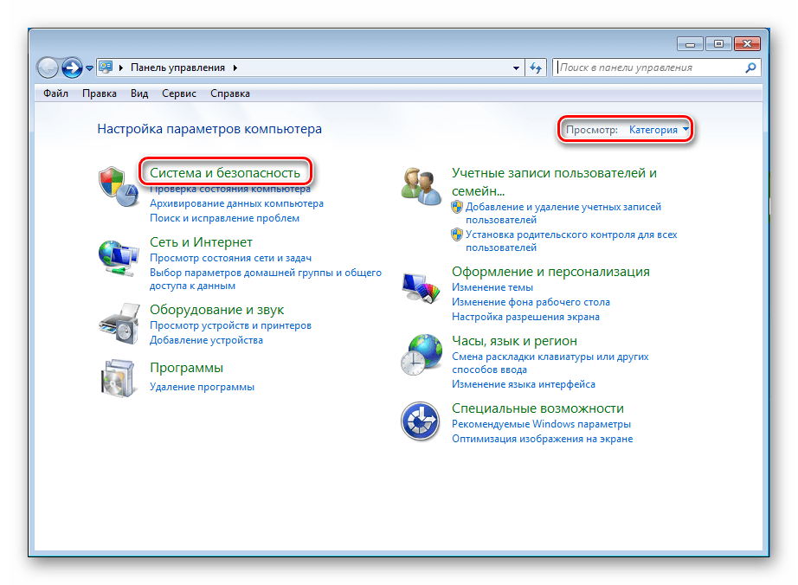Click the Back navigation arrow button
798x585 pixels.
pyautogui.click(x=48, y=67)
